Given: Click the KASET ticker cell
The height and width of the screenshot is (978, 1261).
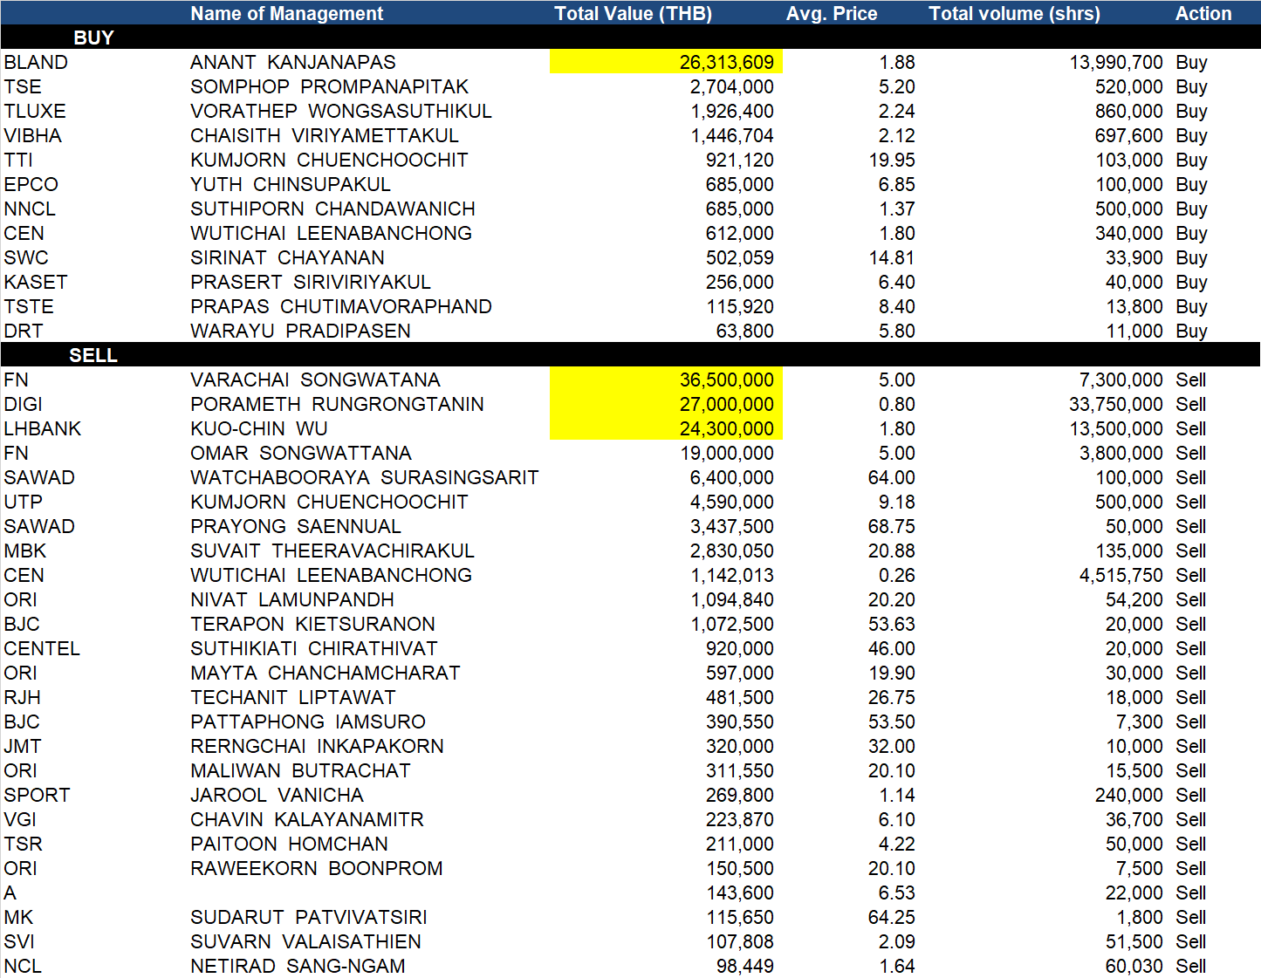Looking at the screenshot, I should (x=36, y=282).
